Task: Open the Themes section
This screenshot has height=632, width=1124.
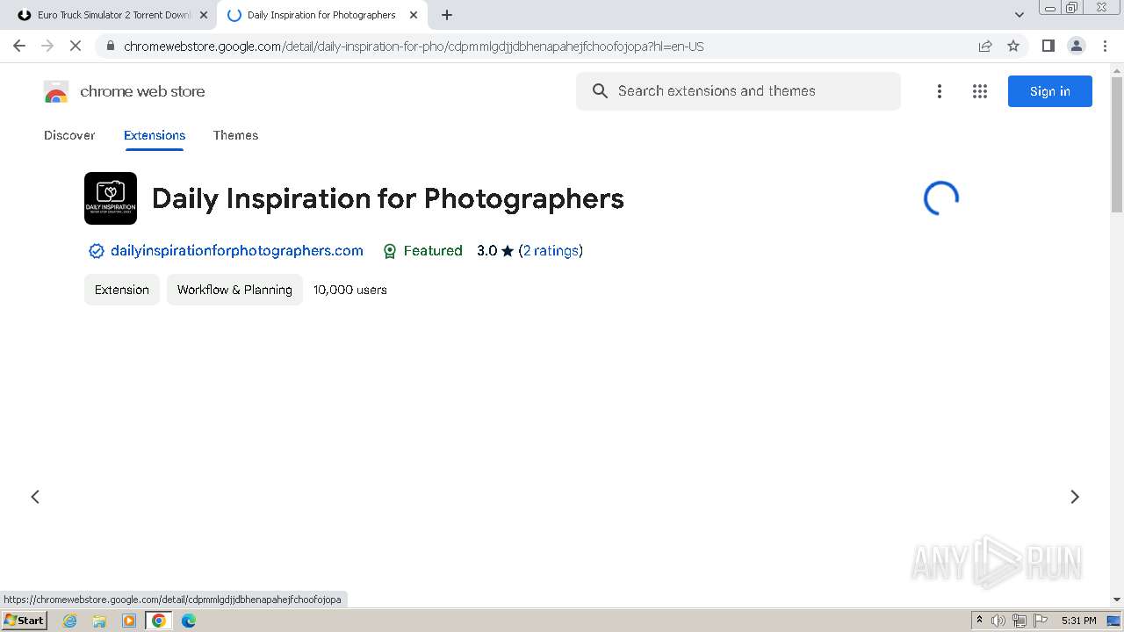Action: [x=235, y=135]
